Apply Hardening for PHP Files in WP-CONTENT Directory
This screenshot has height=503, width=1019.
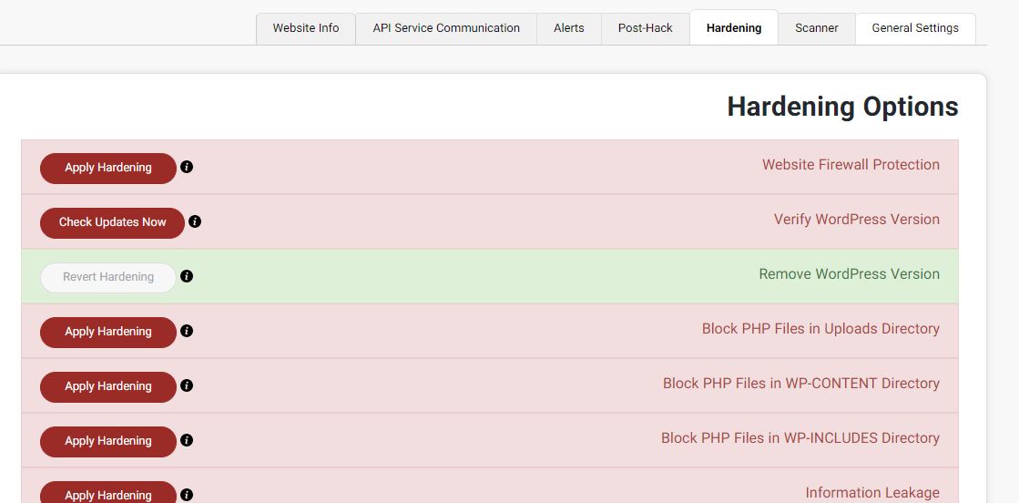[107, 386]
